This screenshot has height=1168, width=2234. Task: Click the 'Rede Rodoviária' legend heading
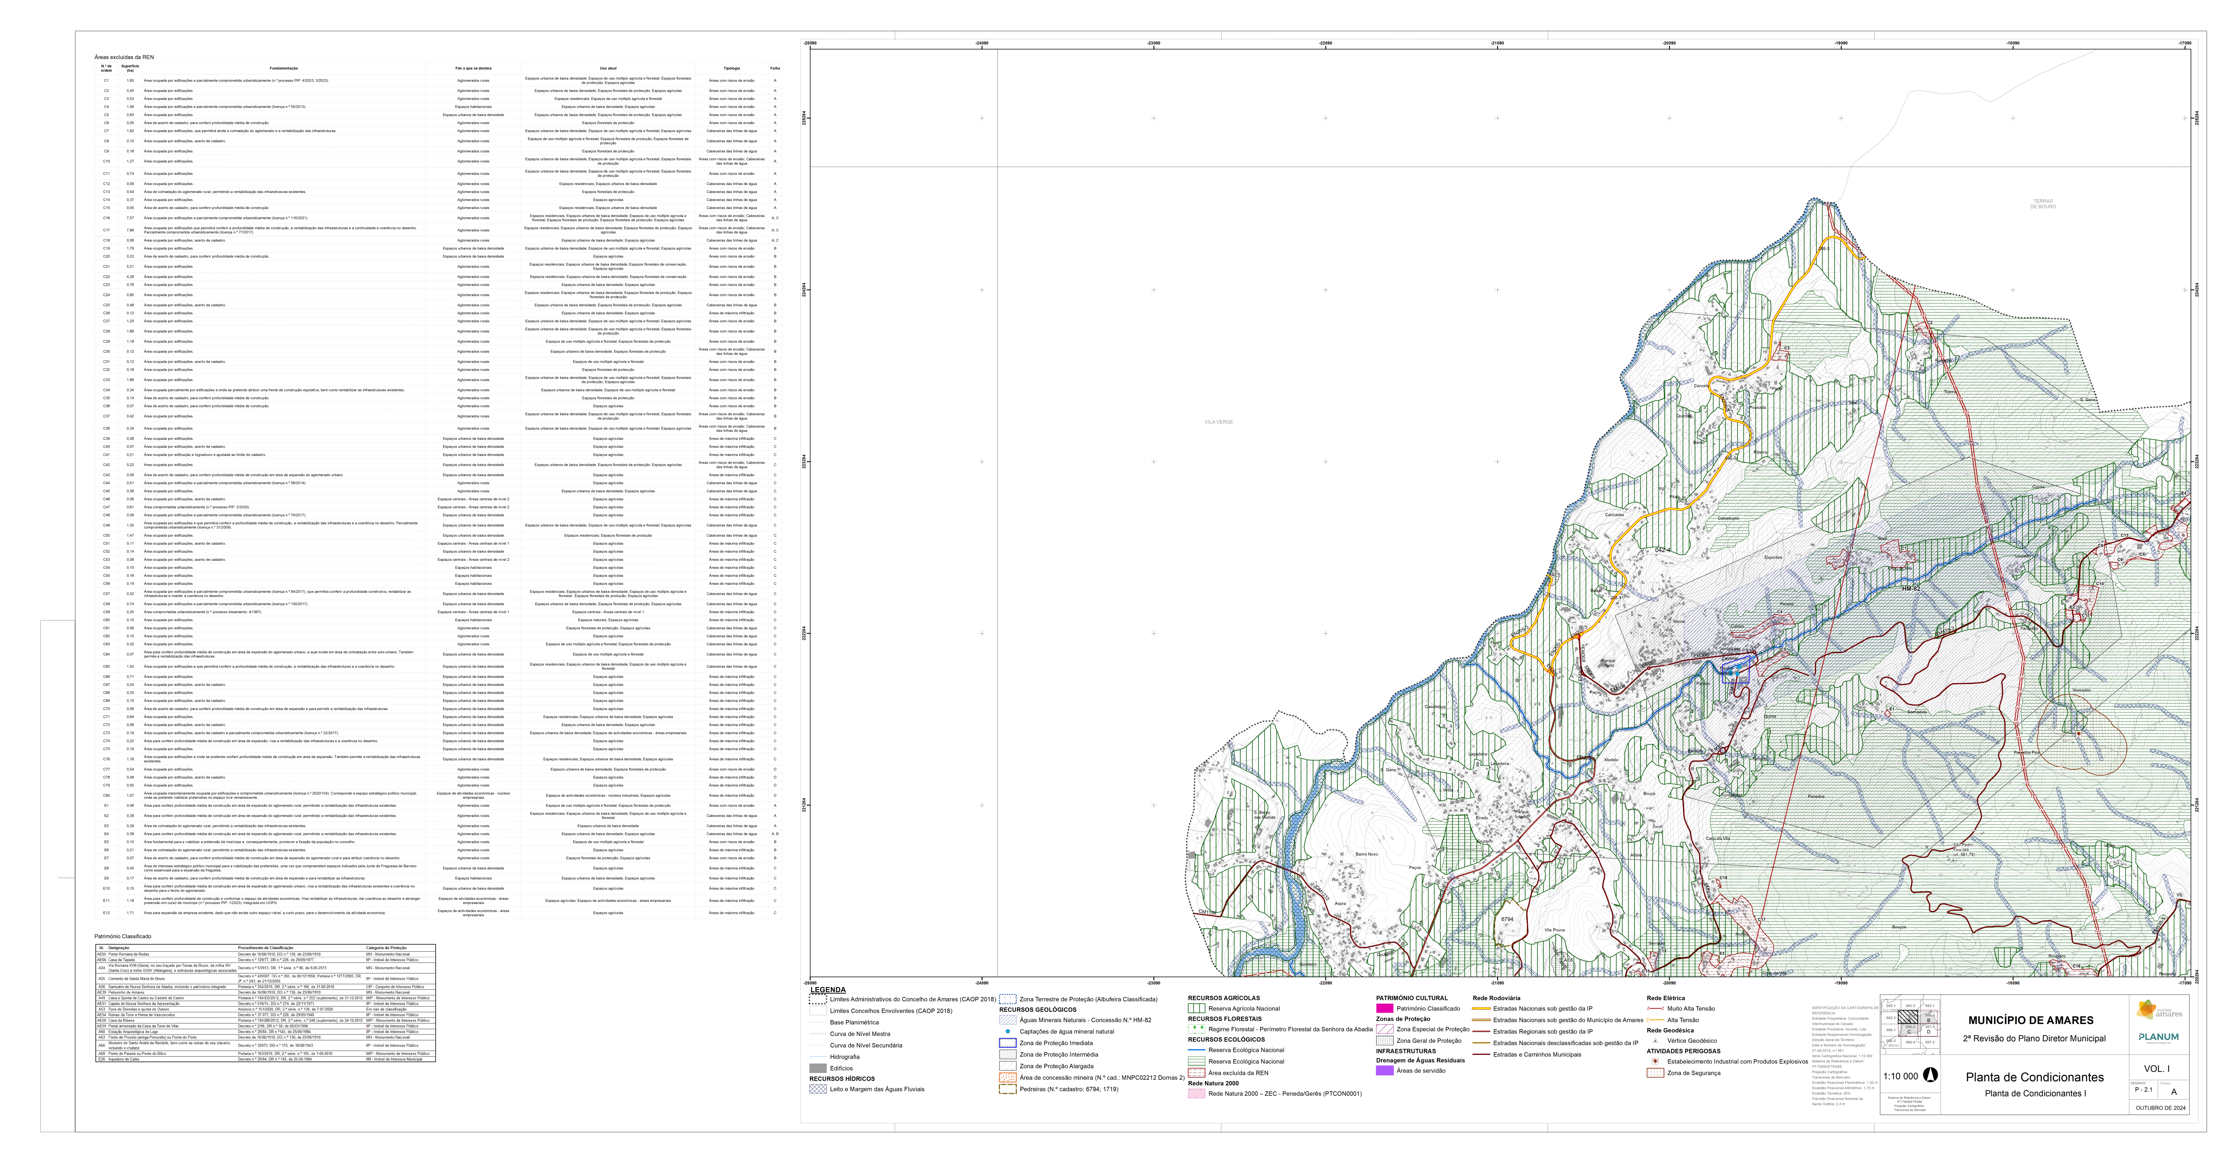tap(1497, 998)
